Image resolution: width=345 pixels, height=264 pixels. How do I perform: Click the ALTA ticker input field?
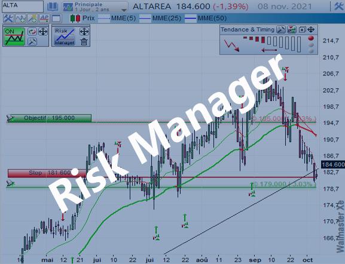23,7
